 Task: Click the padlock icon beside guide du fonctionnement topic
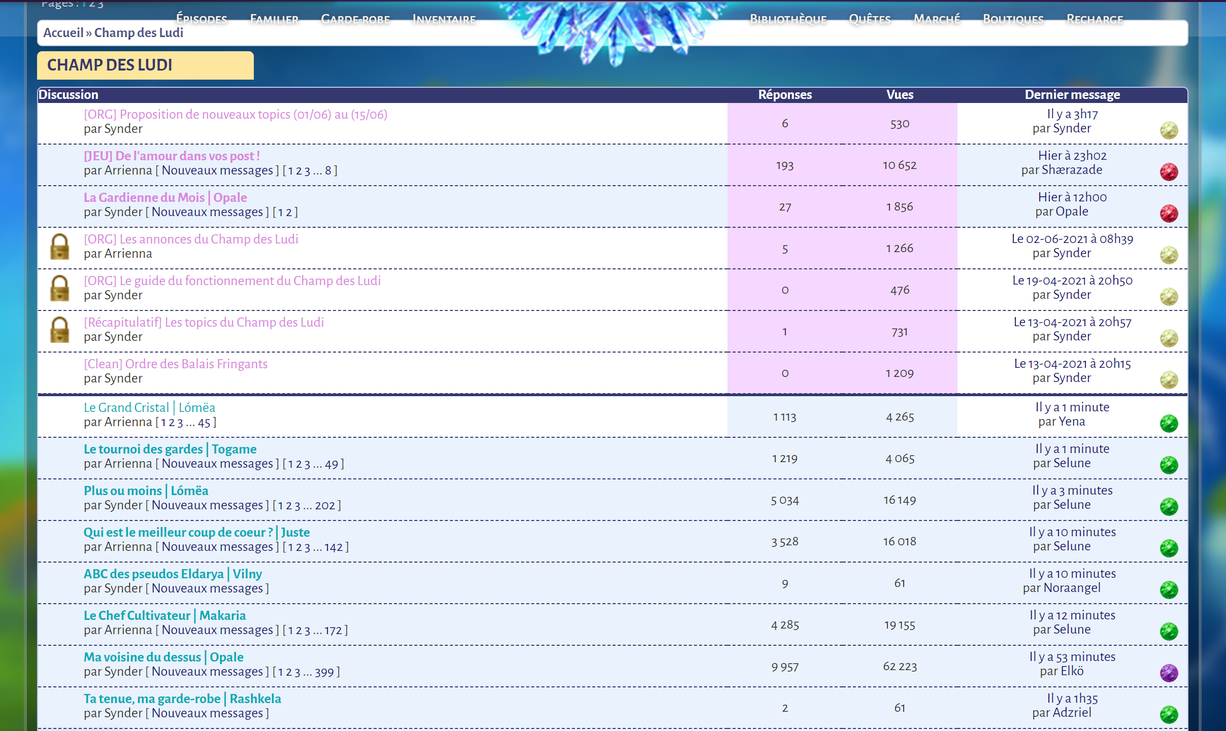pos(60,289)
